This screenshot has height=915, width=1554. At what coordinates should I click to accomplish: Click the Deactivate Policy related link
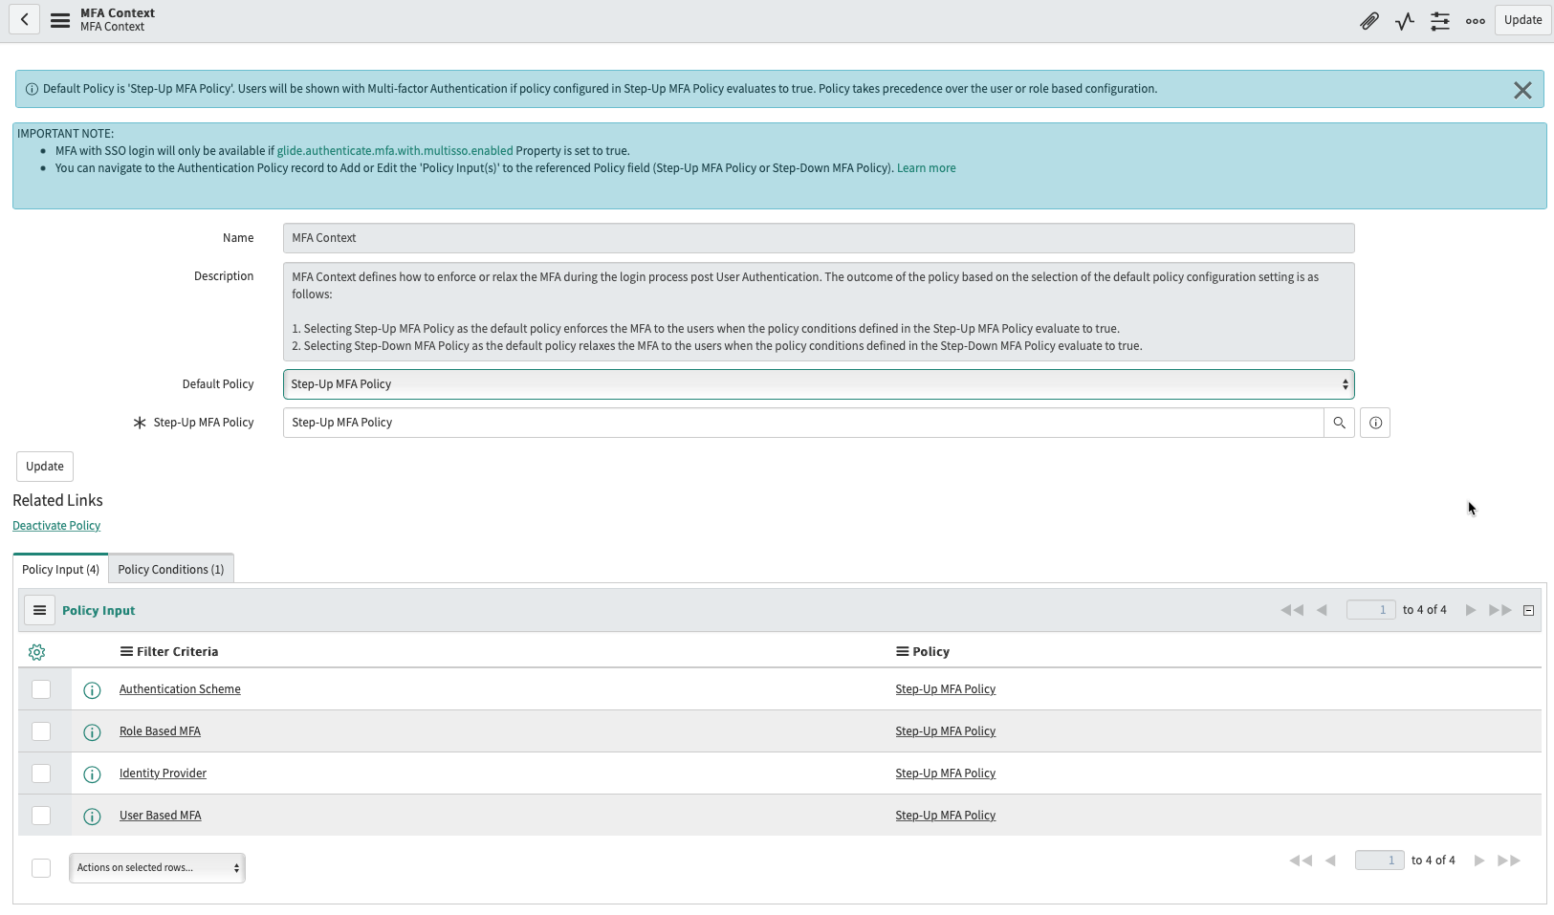pyautogui.click(x=56, y=526)
